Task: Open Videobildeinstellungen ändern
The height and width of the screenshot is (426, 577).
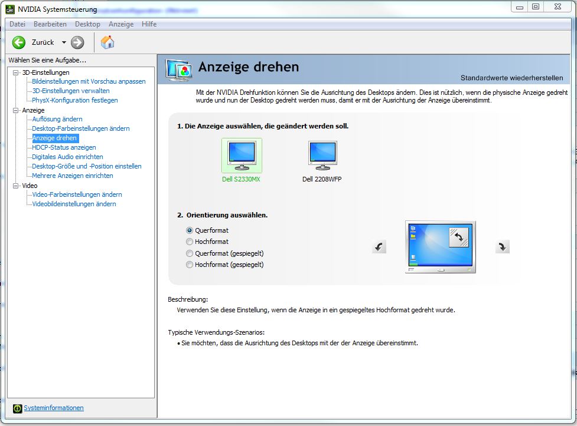Action: (x=74, y=204)
